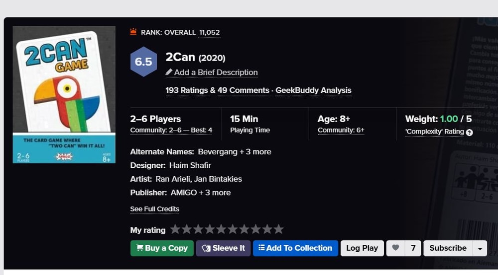View the 193 Ratings link
The image size is (498, 275).
186,90
